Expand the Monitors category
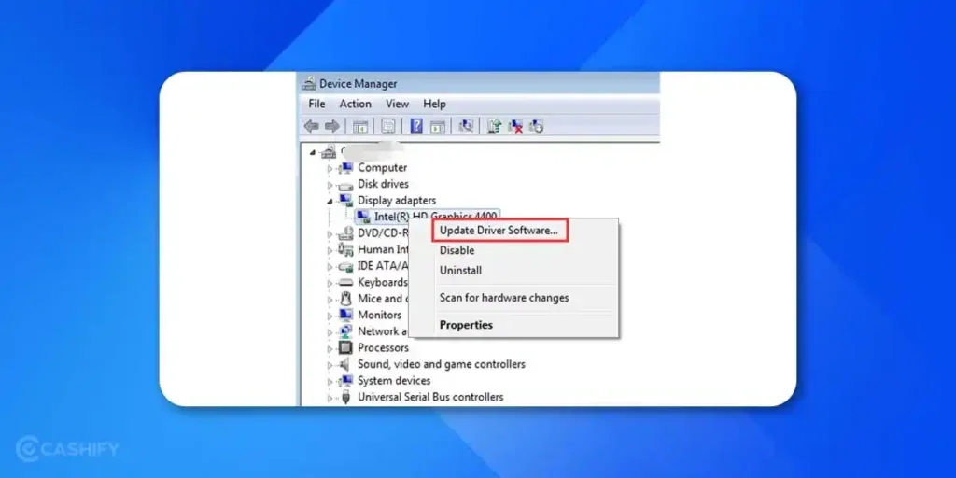 (330, 316)
